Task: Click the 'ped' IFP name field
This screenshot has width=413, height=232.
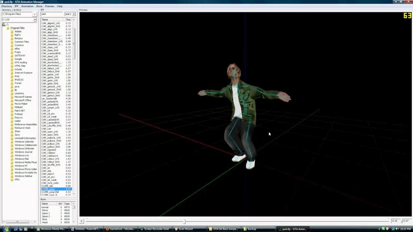Action: tap(52, 14)
